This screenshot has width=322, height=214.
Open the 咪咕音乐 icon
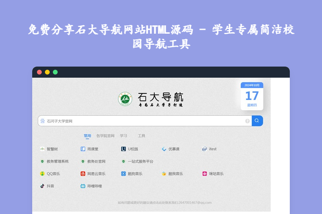pos(205,174)
